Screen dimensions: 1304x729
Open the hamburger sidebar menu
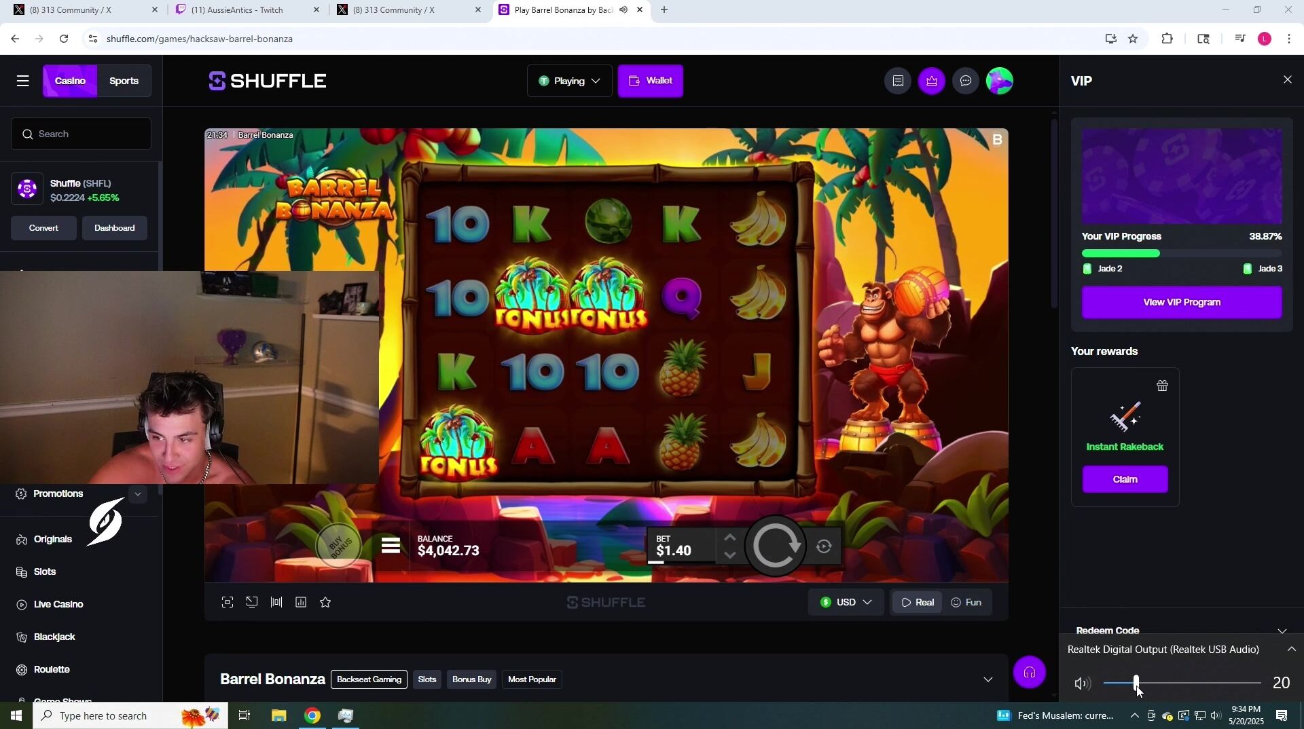click(x=22, y=81)
